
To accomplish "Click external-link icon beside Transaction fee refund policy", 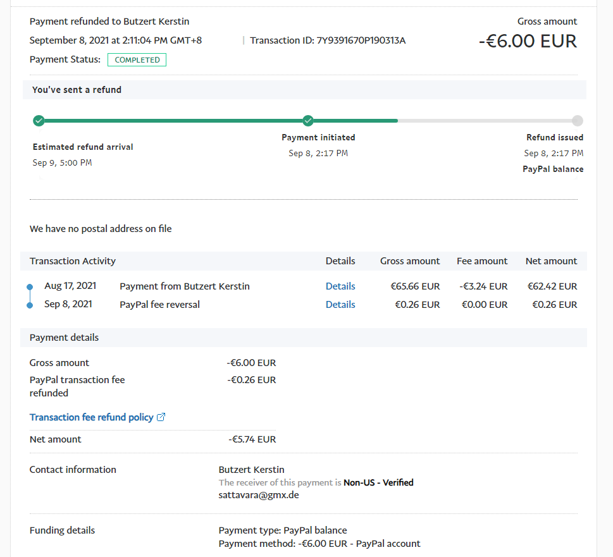I will (x=161, y=417).
